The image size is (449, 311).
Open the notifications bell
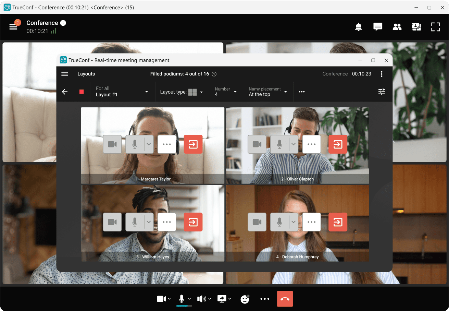(359, 27)
